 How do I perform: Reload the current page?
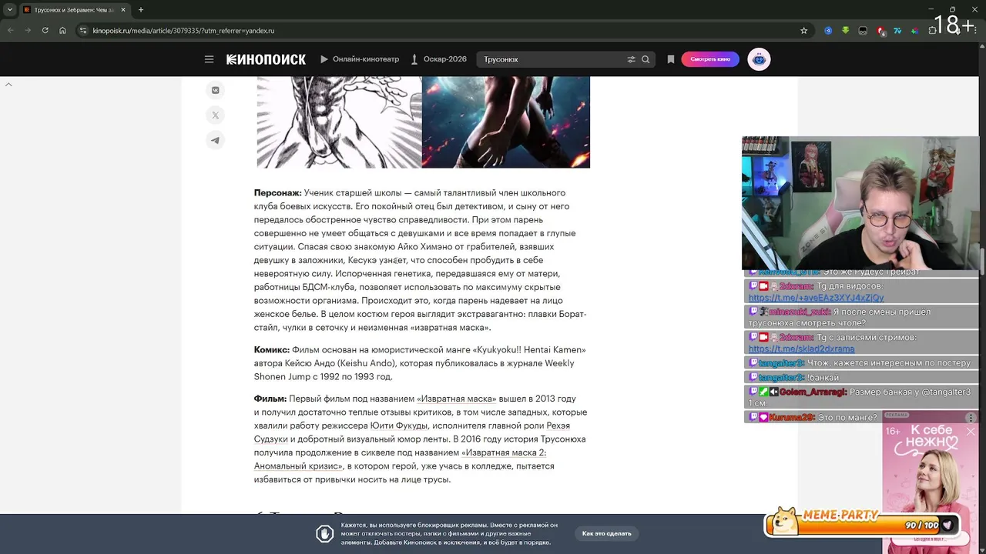pos(45,31)
